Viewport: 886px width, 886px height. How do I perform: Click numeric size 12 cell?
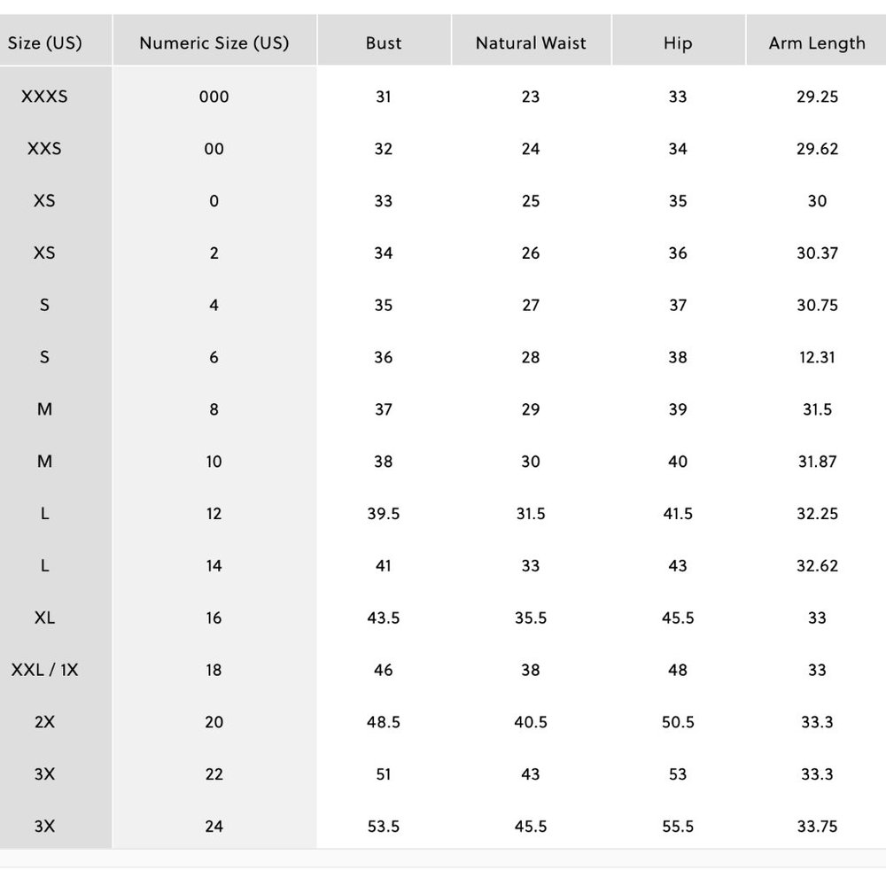point(214,514)
